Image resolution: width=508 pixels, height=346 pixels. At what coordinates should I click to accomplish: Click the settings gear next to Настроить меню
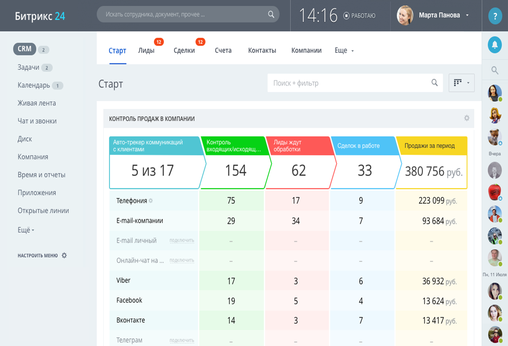64,255
